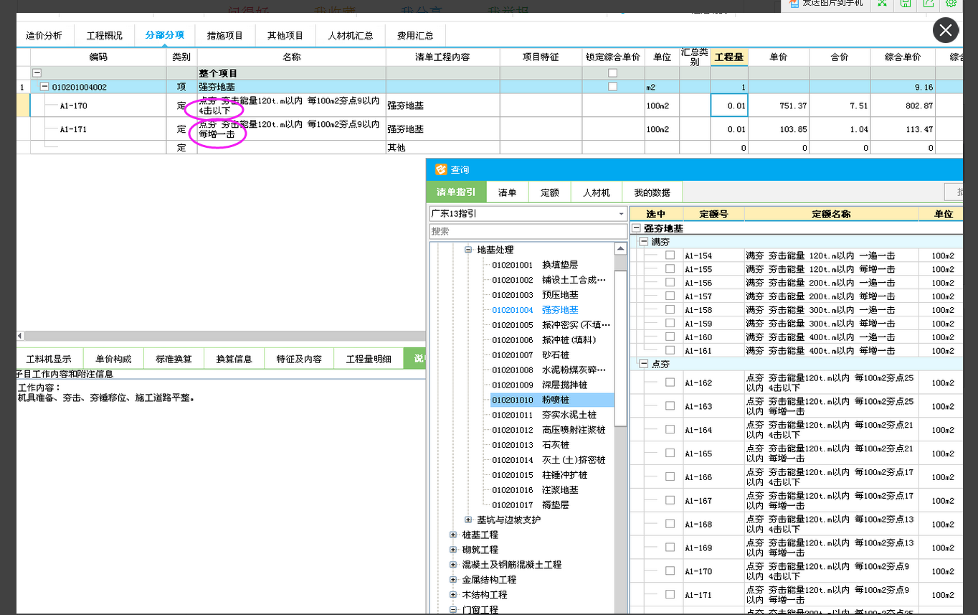Toggle lock price checkbox for 整个项目 row
This screenshot has width=978, height=615.
coord(612,73)
